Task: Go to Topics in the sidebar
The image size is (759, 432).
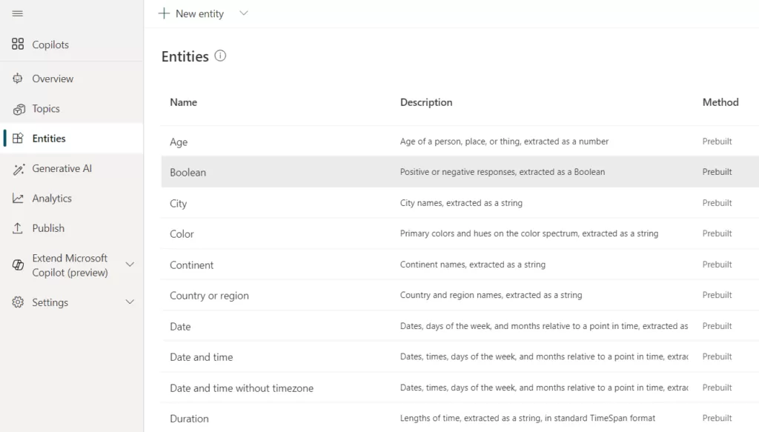Action: pos(46,109)
